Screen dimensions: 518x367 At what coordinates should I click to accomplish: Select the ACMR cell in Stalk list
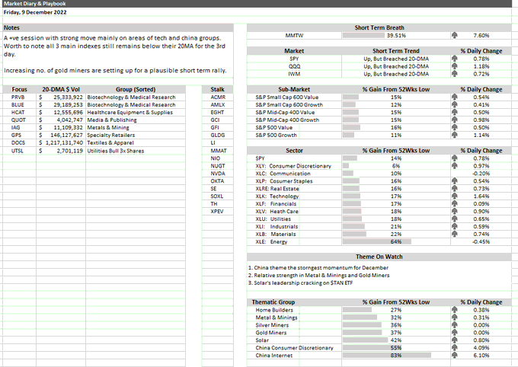click(217, 97)
